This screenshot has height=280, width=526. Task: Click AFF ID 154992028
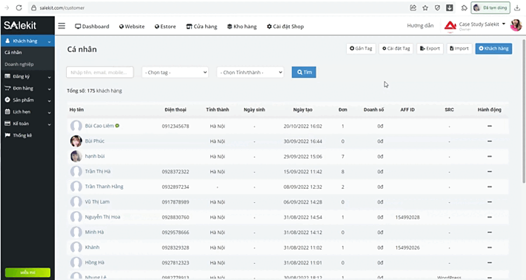pos(407,217)
